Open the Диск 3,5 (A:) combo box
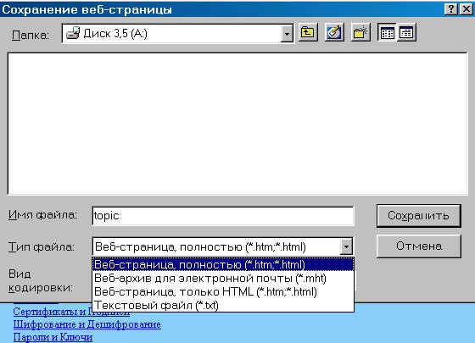This screenshot has height=343, width=475. [x=177, y=34]
